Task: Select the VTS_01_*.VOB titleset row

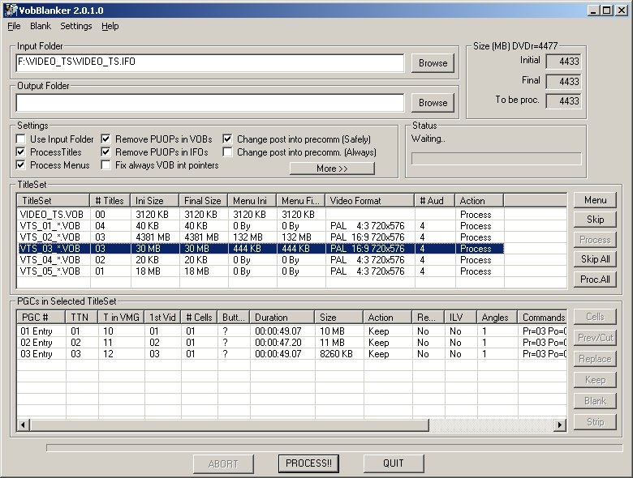Action: click(261, 226)
